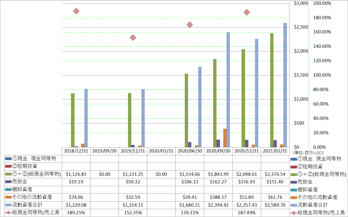Click the $162.27 cell
This screenshot has width=348, height=217.
pyautogui.click(x=218, y=182)
